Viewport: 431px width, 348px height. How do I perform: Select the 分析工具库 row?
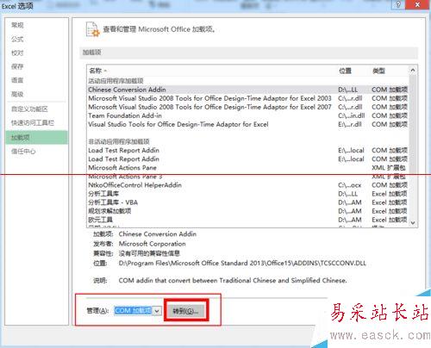[248, 194]
